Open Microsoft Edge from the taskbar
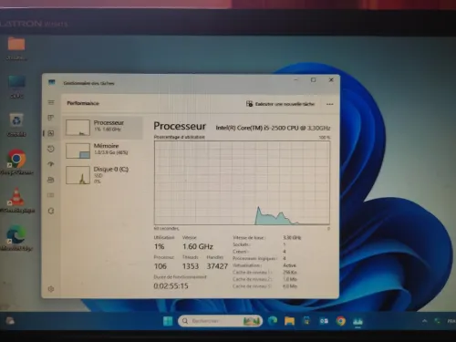456x342 pixels. tap(273, 321)
